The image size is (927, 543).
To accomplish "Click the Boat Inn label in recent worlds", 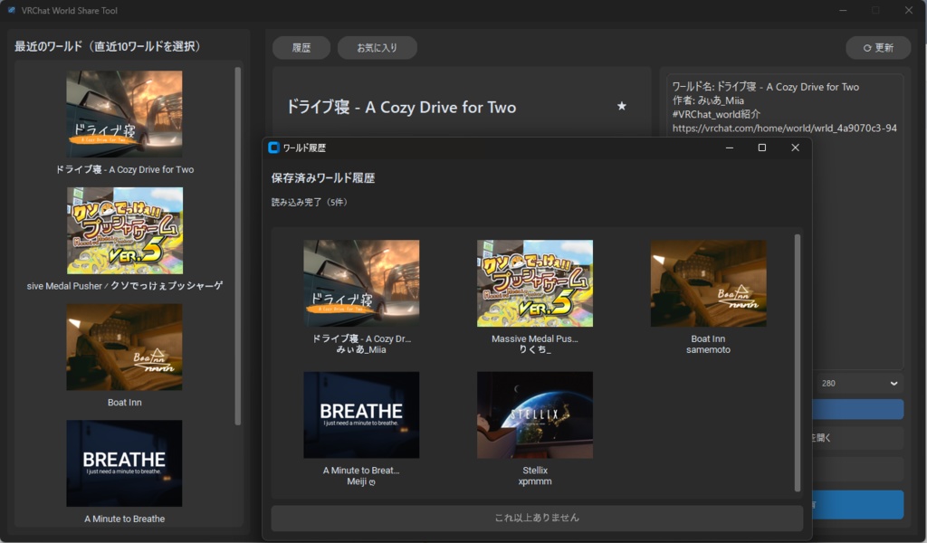I will (124, 403).
